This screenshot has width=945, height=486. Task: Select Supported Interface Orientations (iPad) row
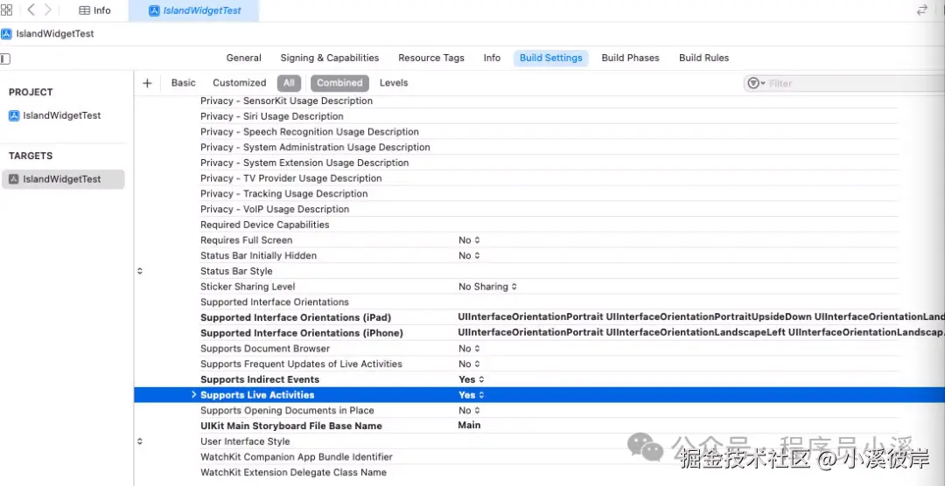click(296, 317)
